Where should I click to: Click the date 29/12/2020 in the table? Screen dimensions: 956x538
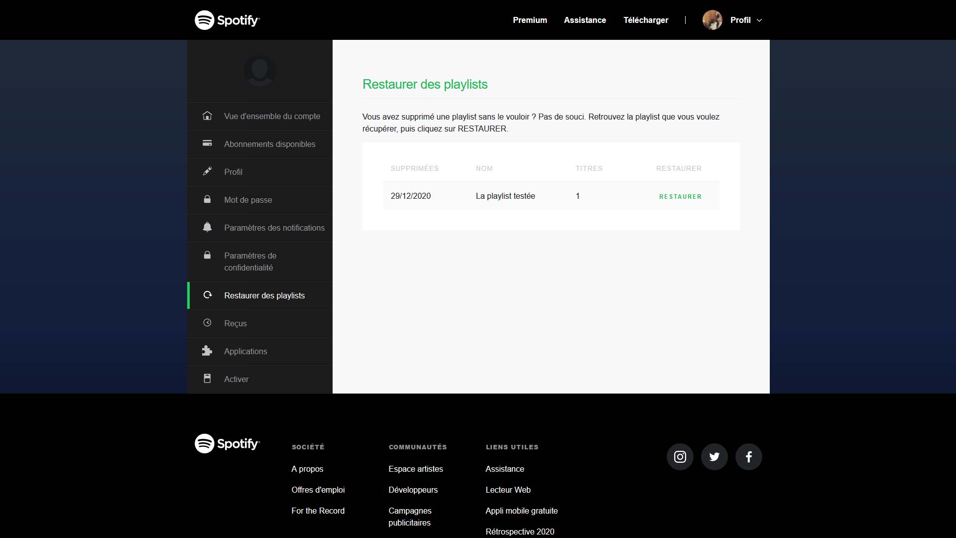click(x=411, y=196)
